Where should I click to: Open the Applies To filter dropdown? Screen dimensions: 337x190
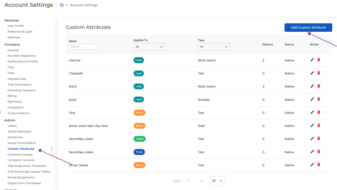(149, 47)
